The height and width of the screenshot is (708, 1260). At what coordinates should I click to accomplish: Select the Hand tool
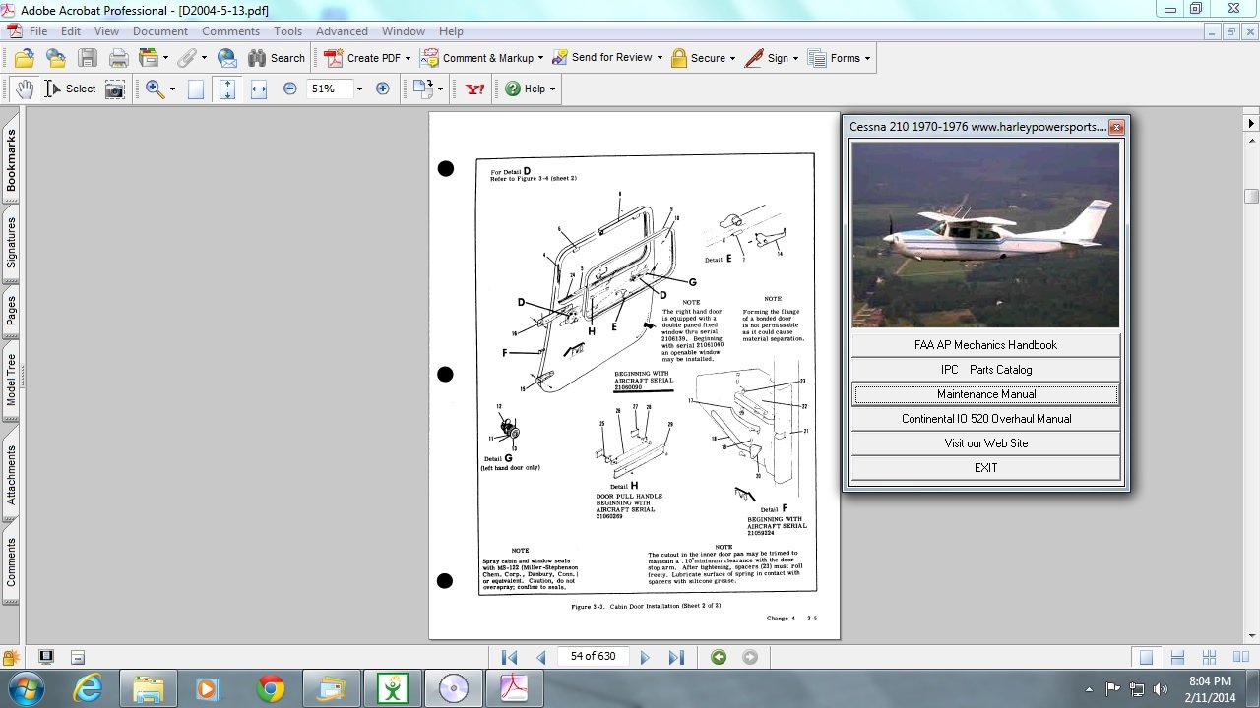pos(25,88)
